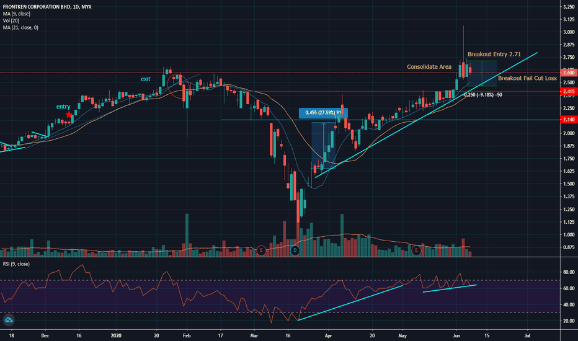Click 'Jun' on the time axis

tap(456, 335)
